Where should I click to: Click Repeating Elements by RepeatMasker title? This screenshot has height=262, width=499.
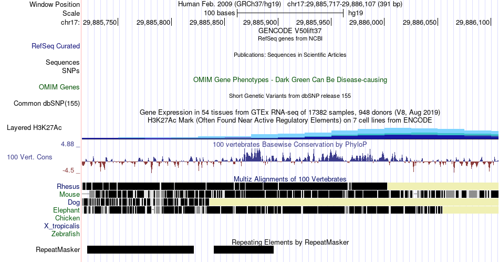click(x=290, y=242)
